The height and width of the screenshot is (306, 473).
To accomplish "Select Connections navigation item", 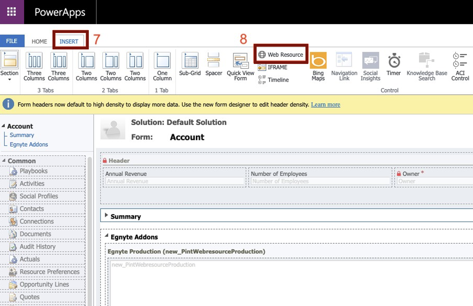I will [43, 221].
